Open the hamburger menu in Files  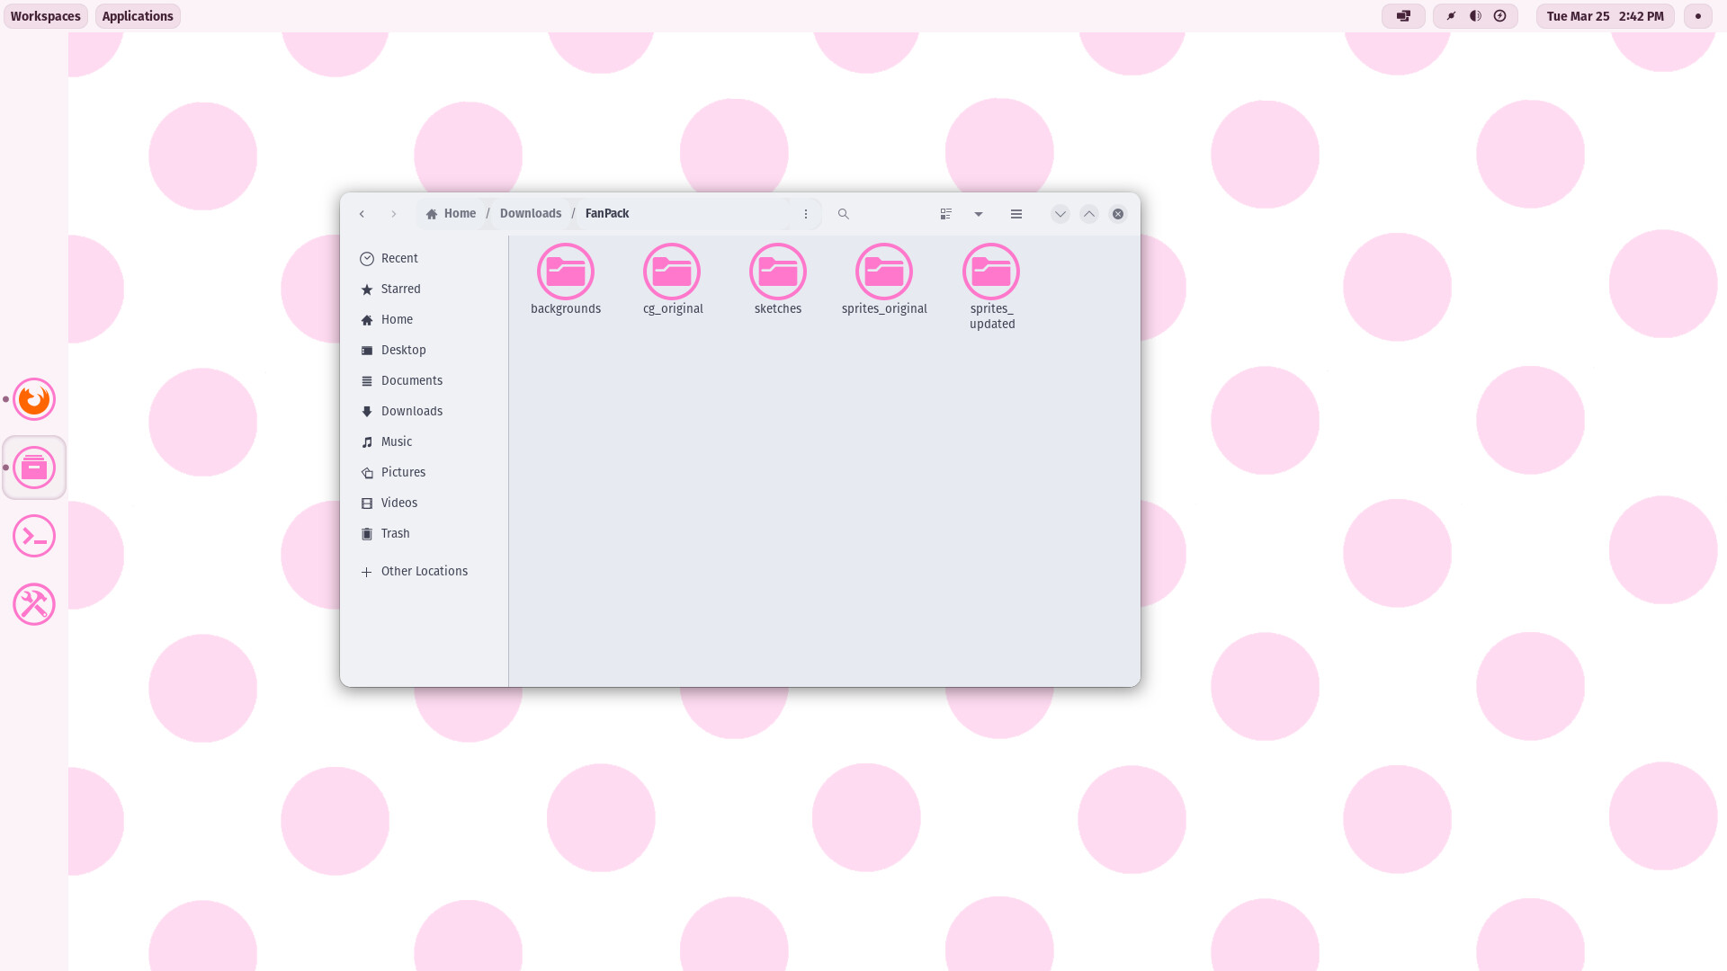pyautogui.click(x=1016, y=213)
